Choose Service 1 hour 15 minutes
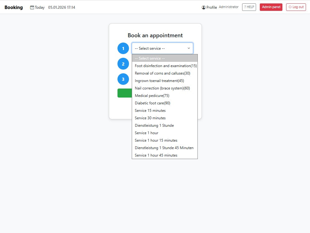Viewport: 310px width, 233px height. pyautogui.click(x=165, y=140)
